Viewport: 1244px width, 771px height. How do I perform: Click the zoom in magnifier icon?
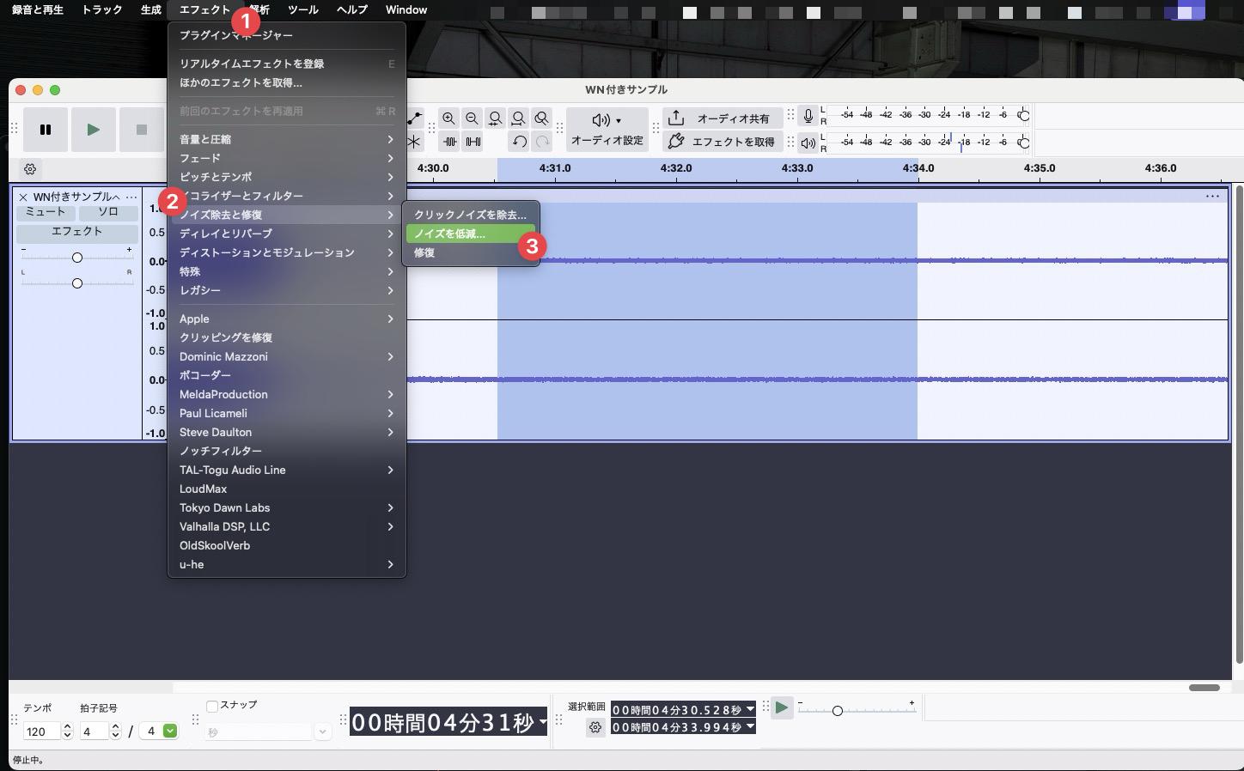click(x=448, y=118)
